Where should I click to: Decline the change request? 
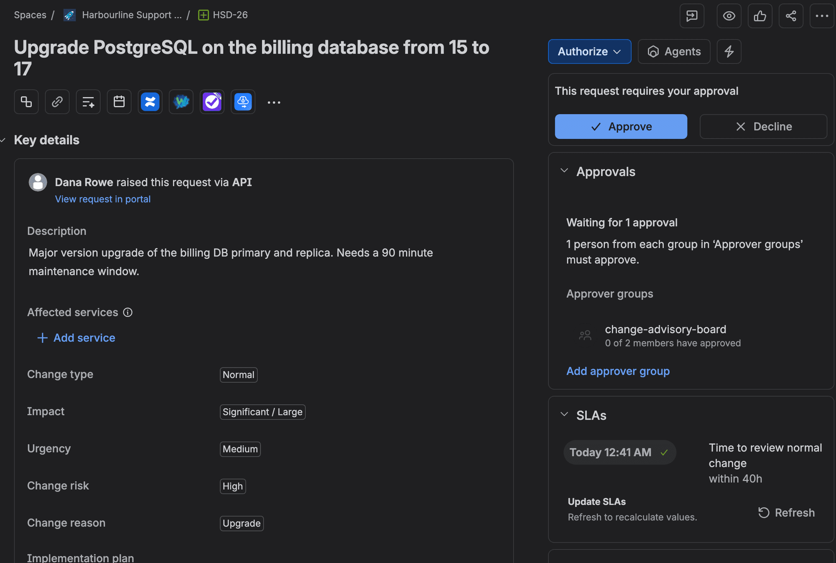pos(763,126)
